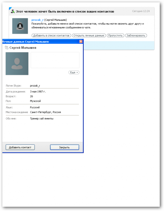This screenshot has height=211, width=164.
Task: Click Открыть личные данные button
Action: pos(89,36)
